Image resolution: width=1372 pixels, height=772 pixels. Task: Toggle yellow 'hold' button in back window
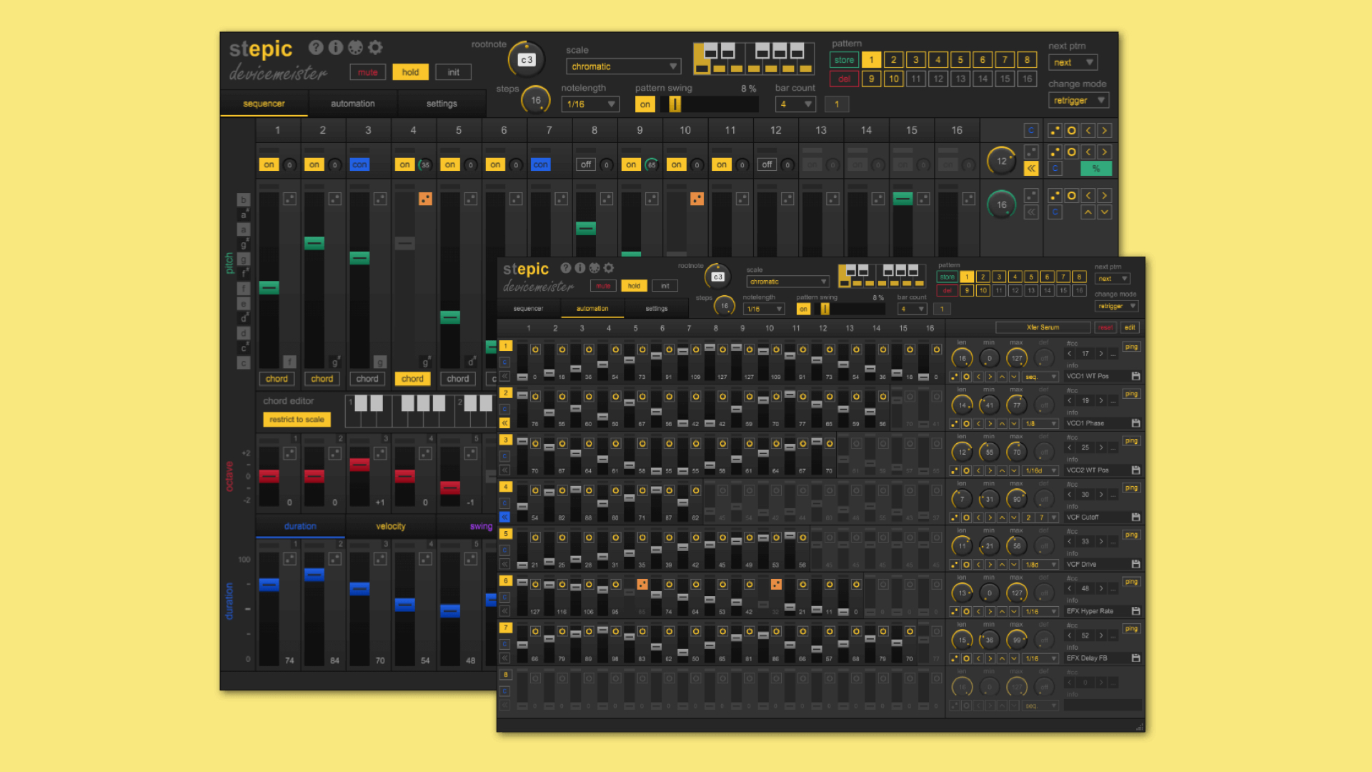(x=410, y=72)
